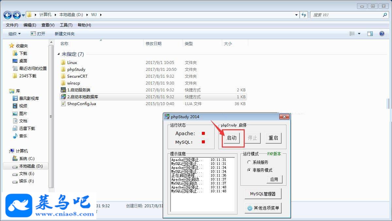Select the Linux folder icon
This screenshot has width=392, height=221.
pyautogui.click(x=63, y=62)
